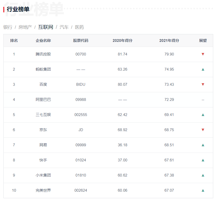Click stock code 002624 in 完美世界 row
This screenshot has width=218, height=201.
coord(81,190)
